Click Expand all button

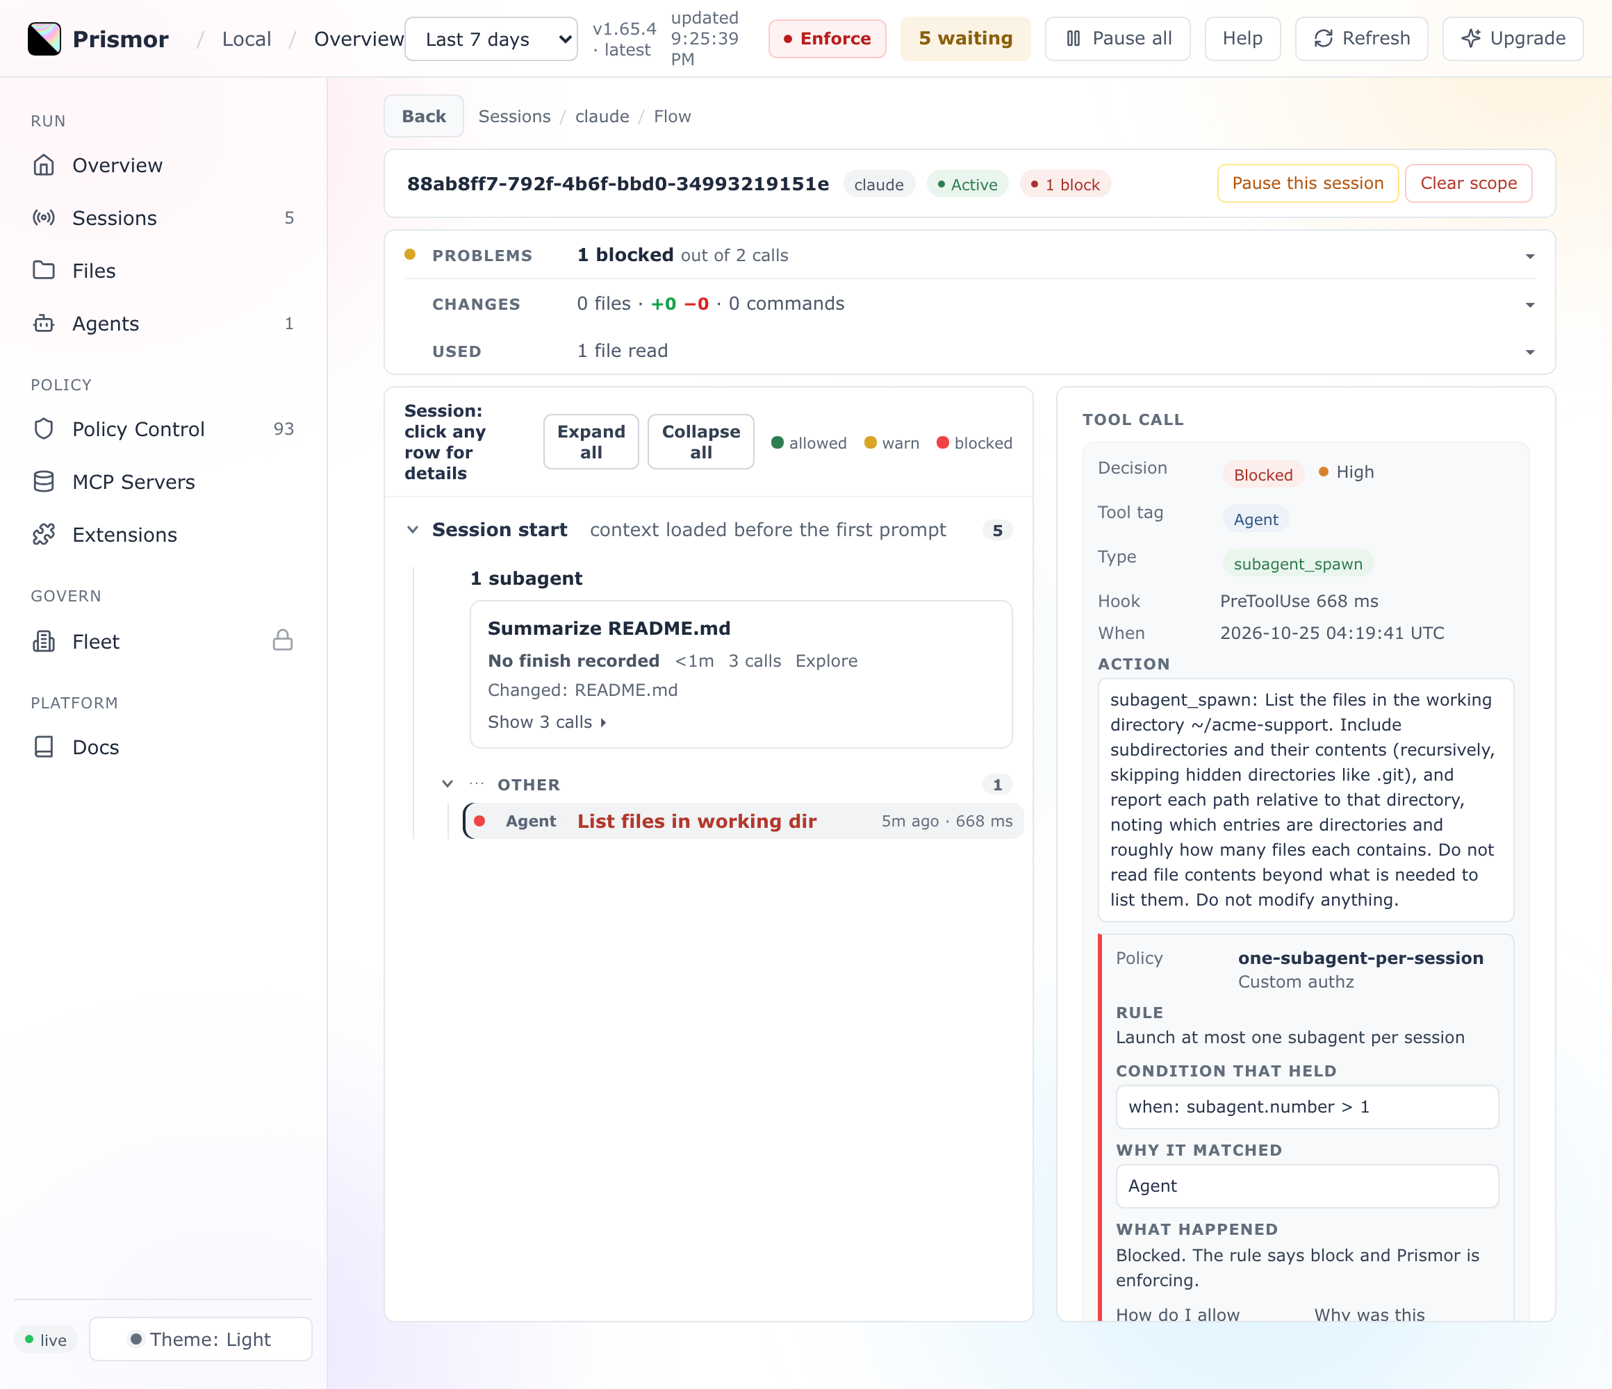pos(591,442)
